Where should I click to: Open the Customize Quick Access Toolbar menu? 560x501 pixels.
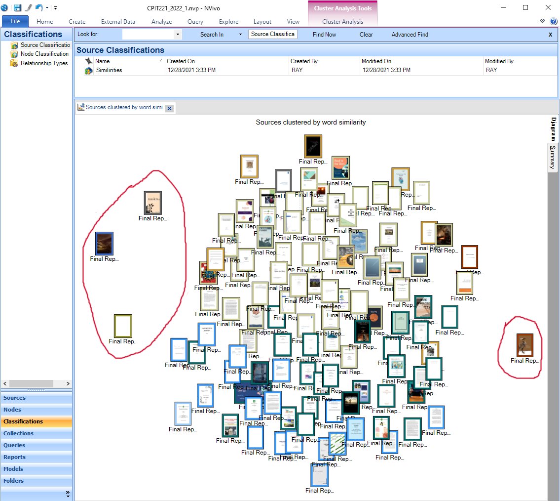(55, 7)
